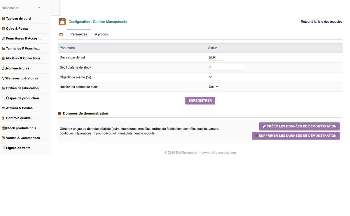Viewport: 350px width, 216px height.
Task: Click the ENREGISTRER button
Action: pos(200,101)
